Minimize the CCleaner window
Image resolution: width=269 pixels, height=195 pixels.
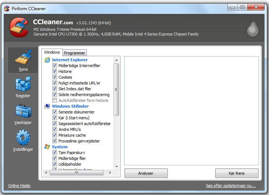tap(233, 7)
